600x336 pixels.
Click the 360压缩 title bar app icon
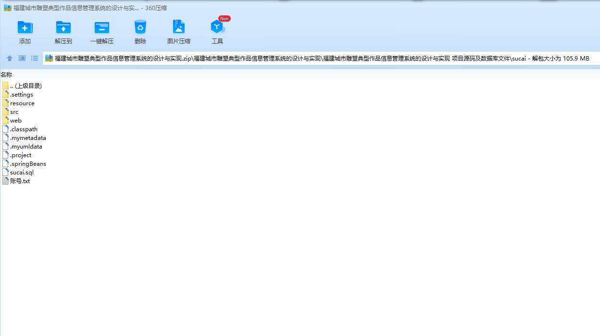pos(7,8)
